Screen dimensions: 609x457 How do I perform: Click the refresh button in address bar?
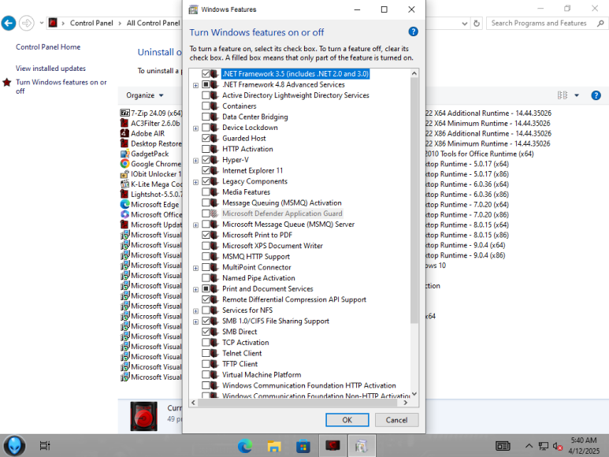(x=477, y=24)
